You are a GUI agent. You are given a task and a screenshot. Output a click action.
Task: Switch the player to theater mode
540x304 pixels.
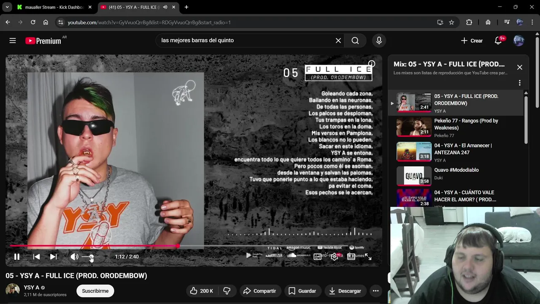(x=351, y=257)
